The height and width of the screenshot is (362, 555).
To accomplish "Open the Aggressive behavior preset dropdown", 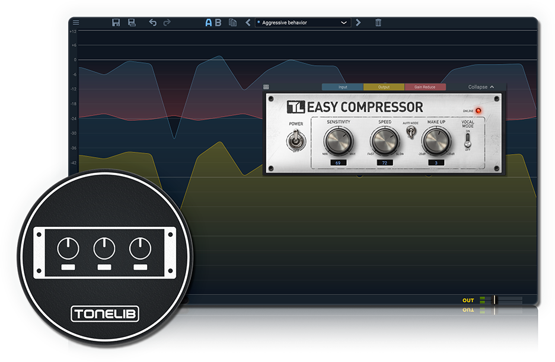I will coord(303,23).
